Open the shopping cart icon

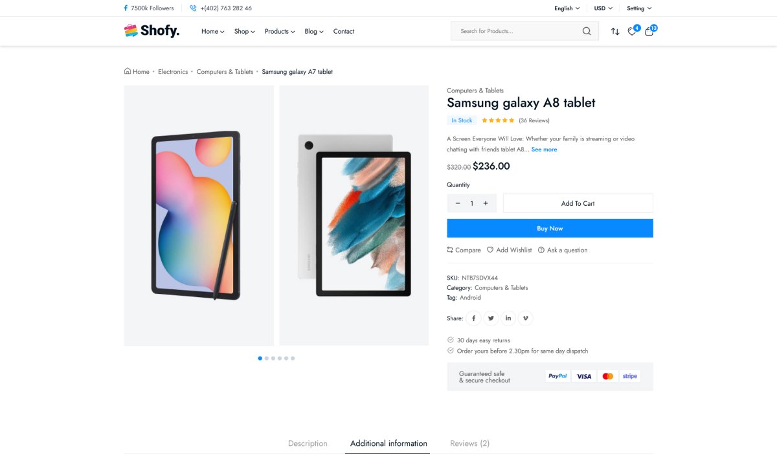point(649,31)
